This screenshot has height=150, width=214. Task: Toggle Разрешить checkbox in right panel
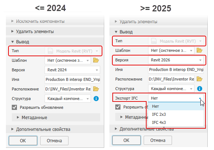[118, 107]
